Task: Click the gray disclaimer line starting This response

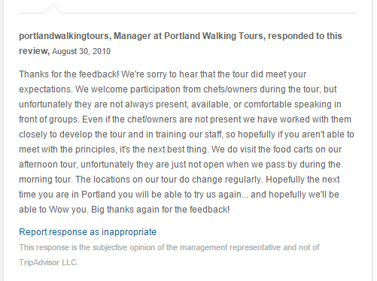Action: click(169, 247)
